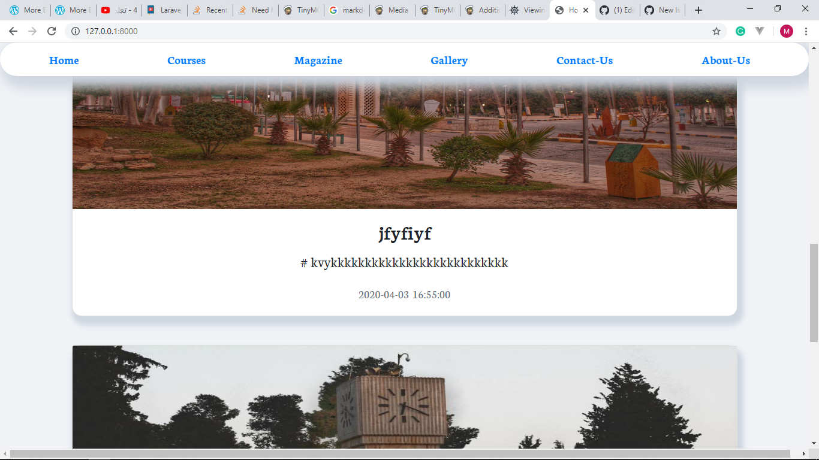This screenshot has width=819, height=460.
Task: Open the About-Us navigation link
Action: point(726,60)
